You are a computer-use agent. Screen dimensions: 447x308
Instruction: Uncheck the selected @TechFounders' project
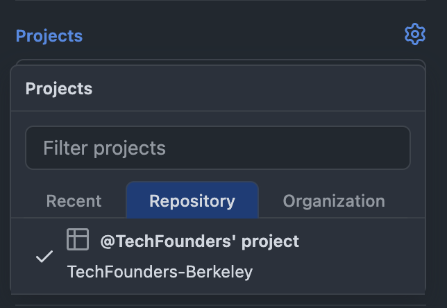[44, 256]
